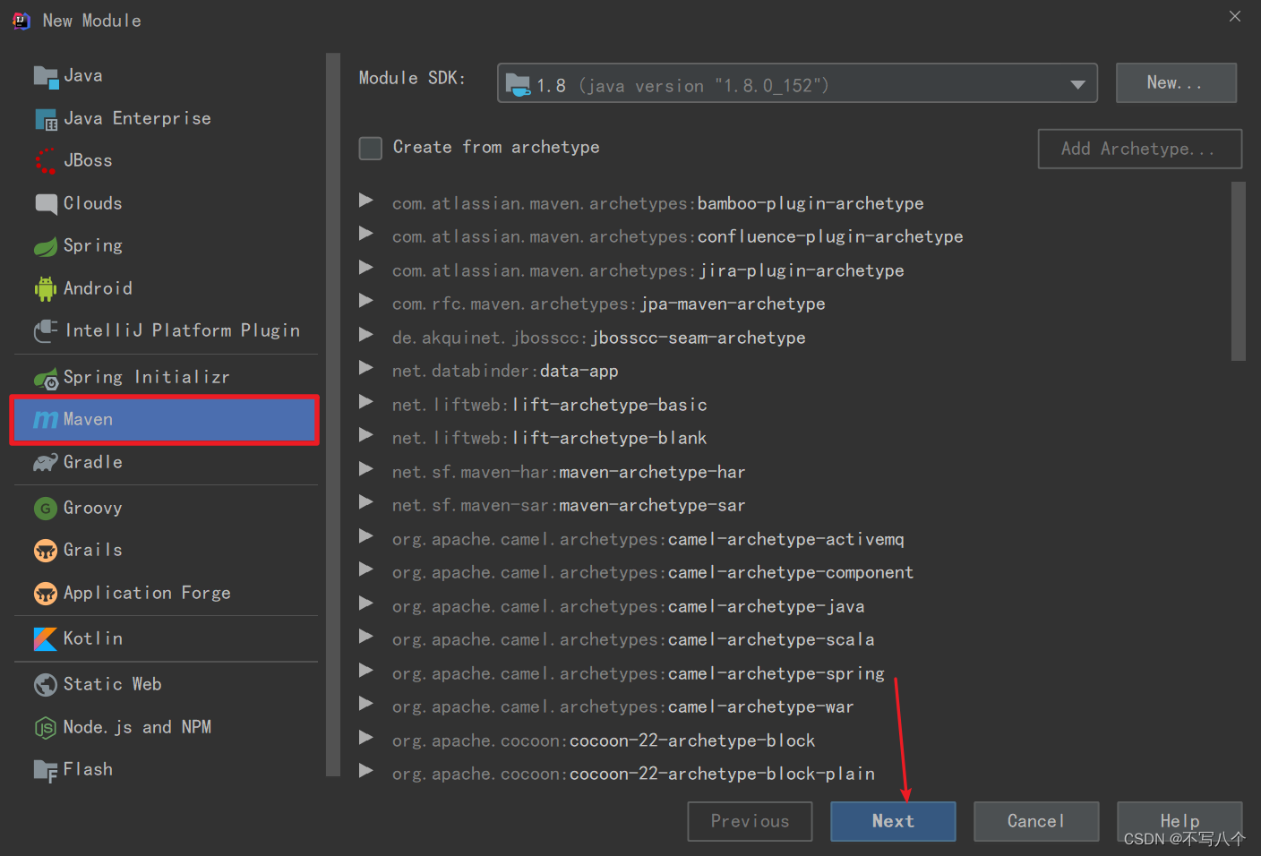Select the Gradle module type
The image size is (1261, 856).
pos(165,463)
